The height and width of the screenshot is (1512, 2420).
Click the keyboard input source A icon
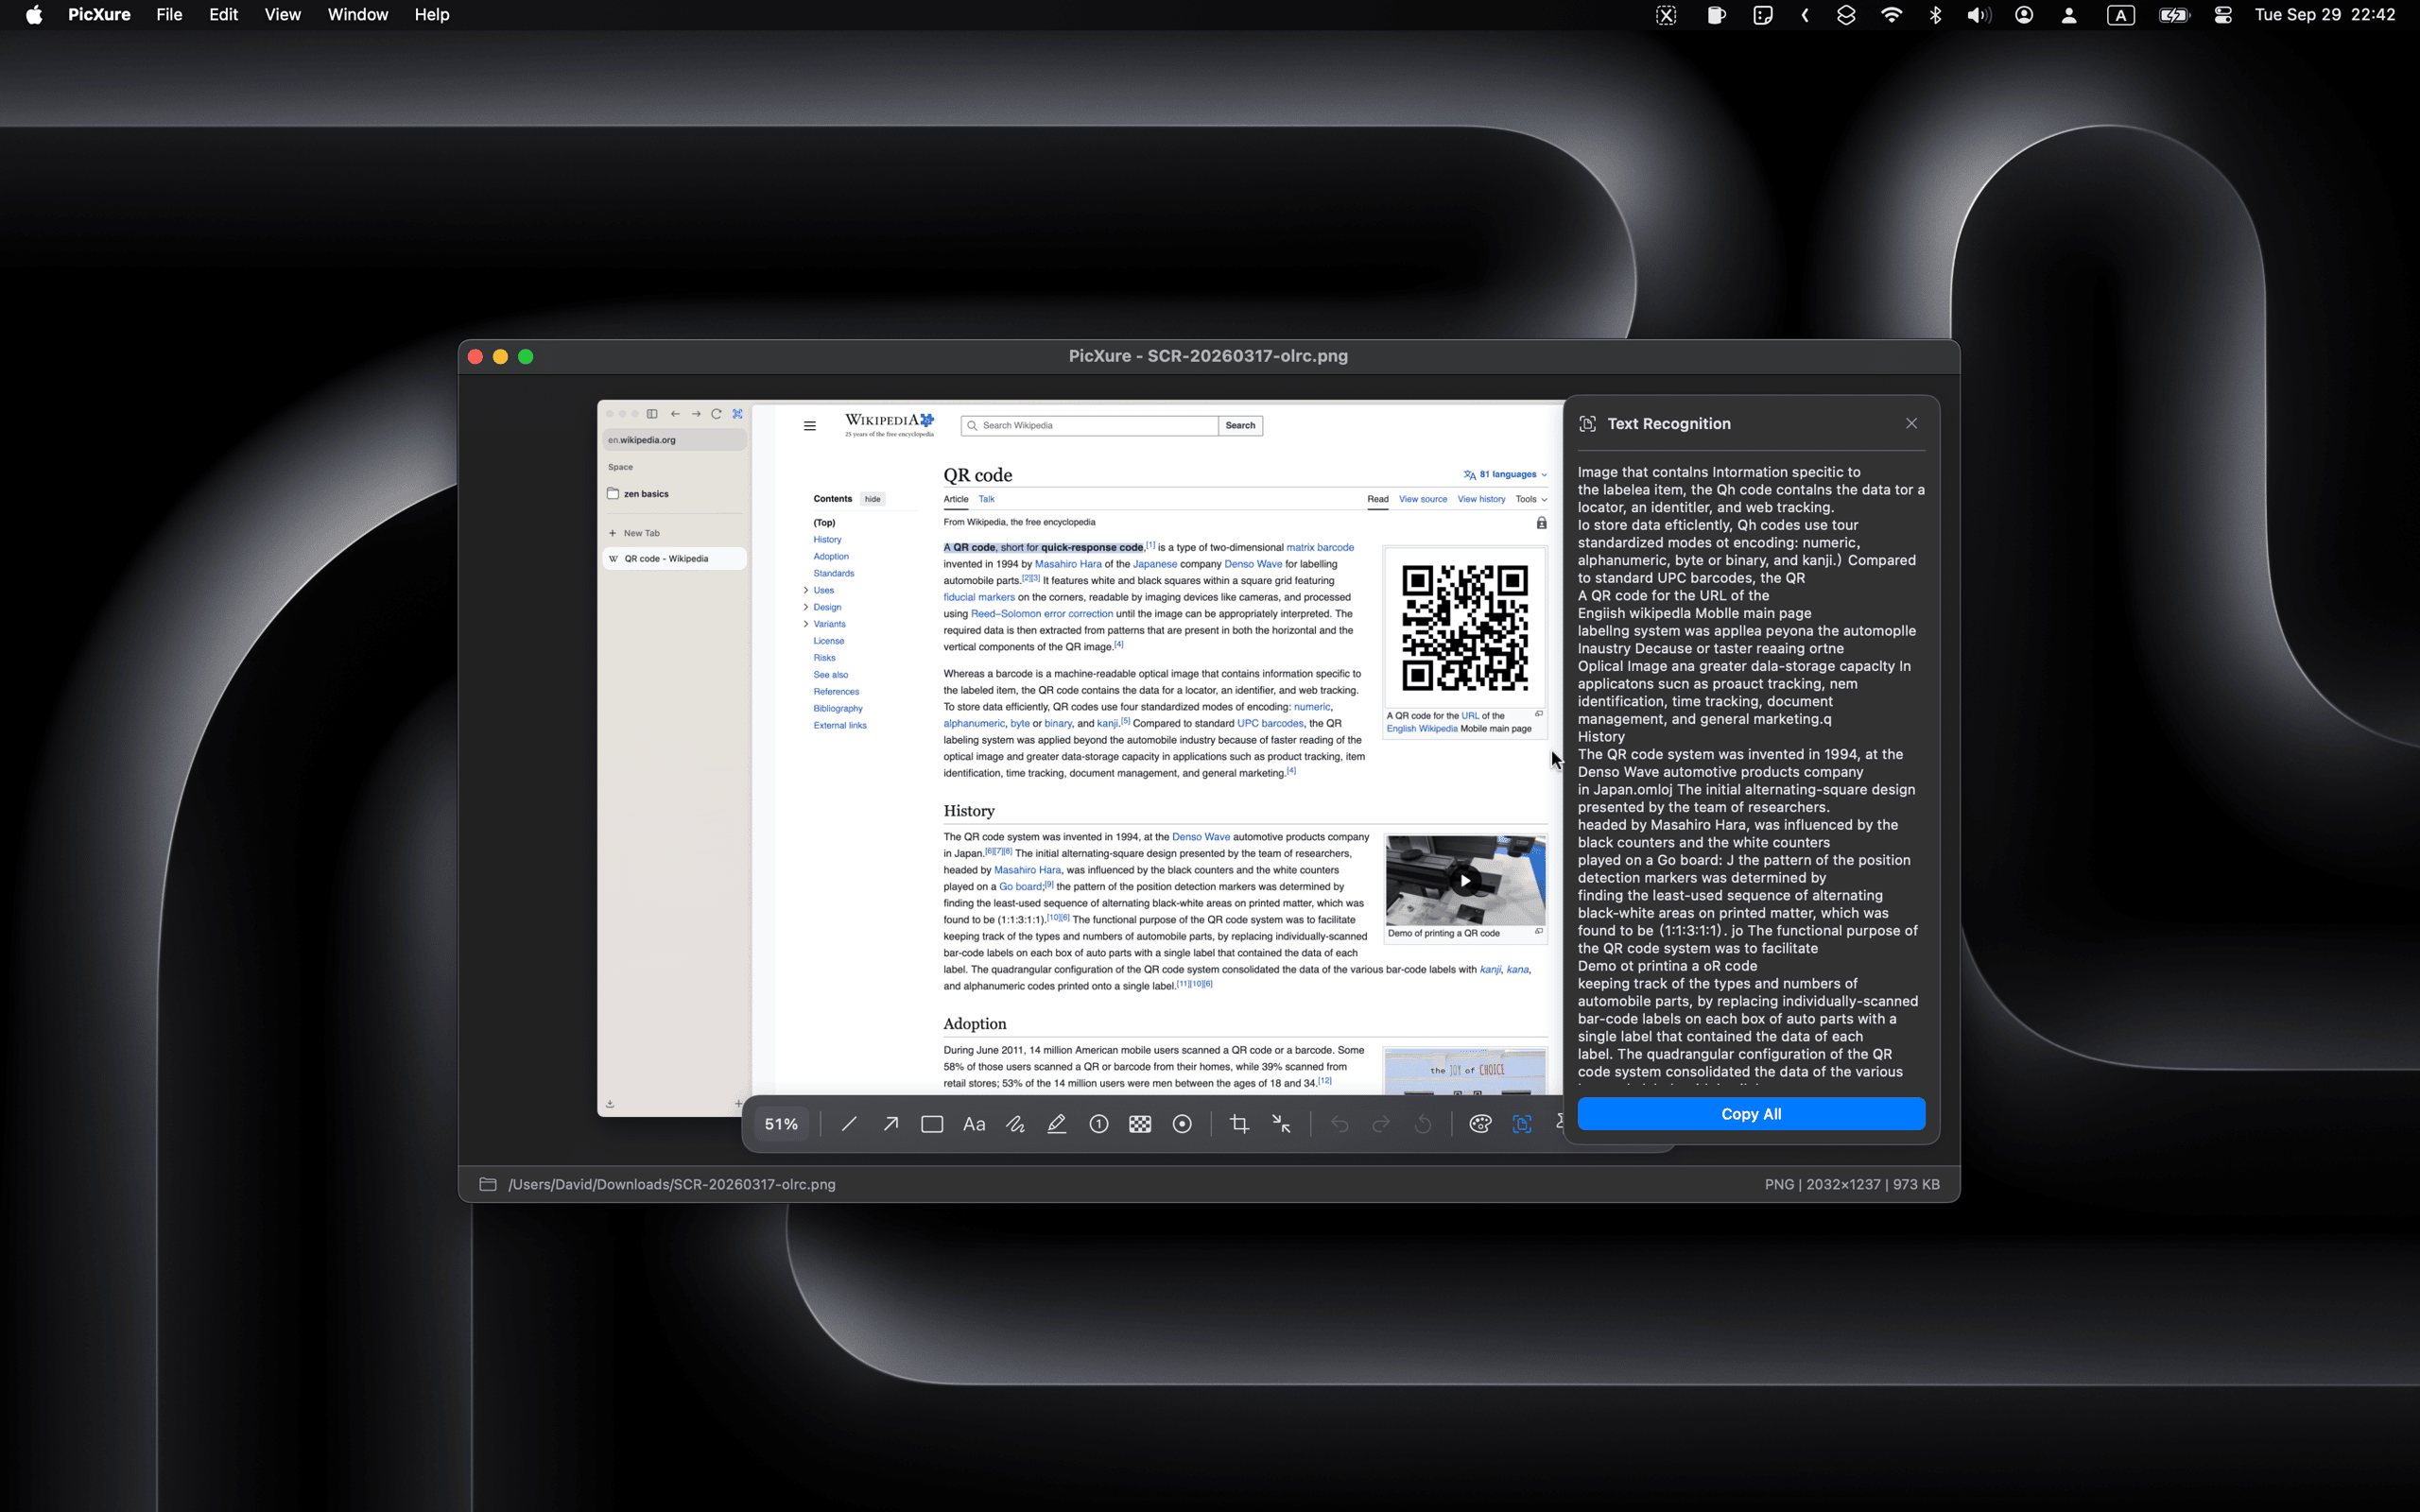click(2120, 15)
